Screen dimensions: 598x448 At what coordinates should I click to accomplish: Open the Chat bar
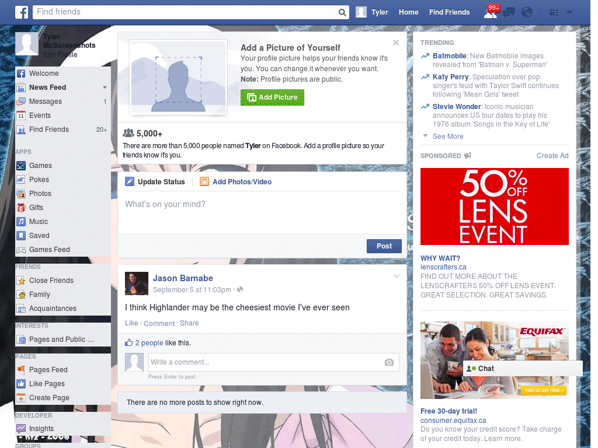[523, 369]
